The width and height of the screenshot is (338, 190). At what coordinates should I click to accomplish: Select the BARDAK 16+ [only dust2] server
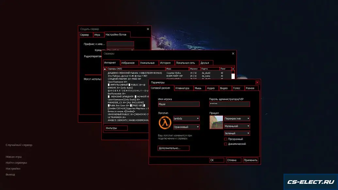click(x=126, y=88)
